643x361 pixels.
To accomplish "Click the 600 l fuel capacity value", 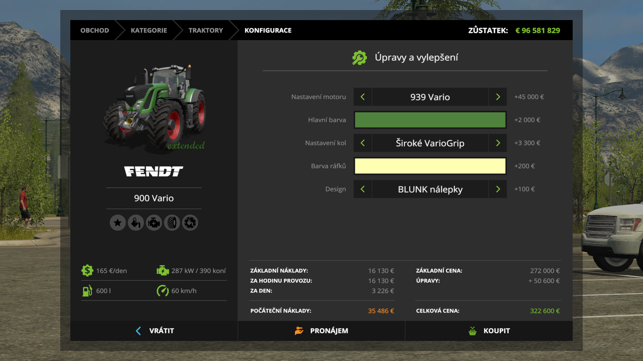I will (103, 291).
